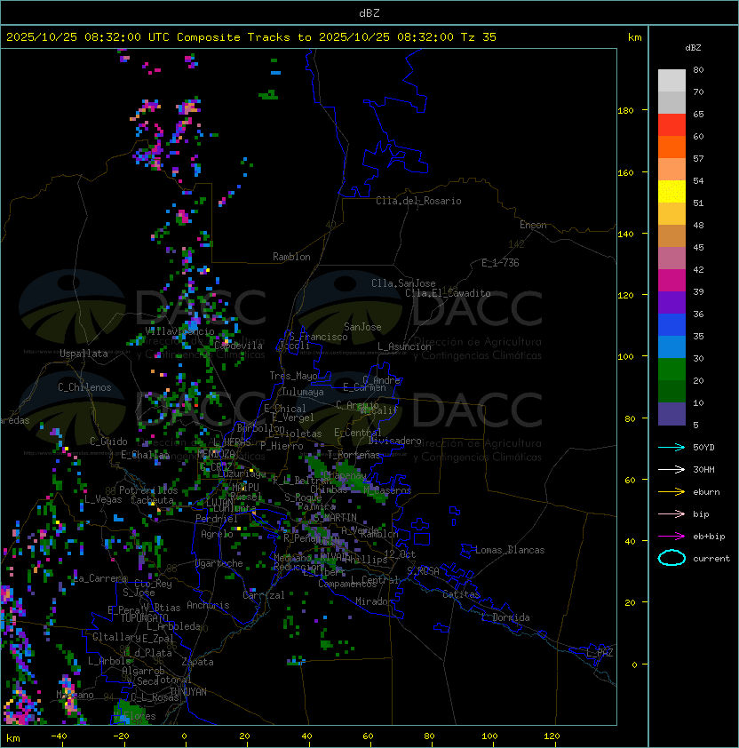Click the 'dBZ' title at the top

[369, 13]
